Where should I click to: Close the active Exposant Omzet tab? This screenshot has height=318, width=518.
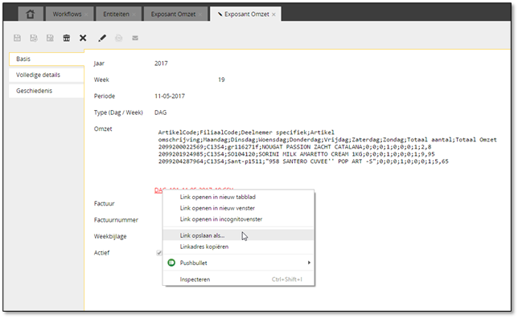[x=273, y=14]
